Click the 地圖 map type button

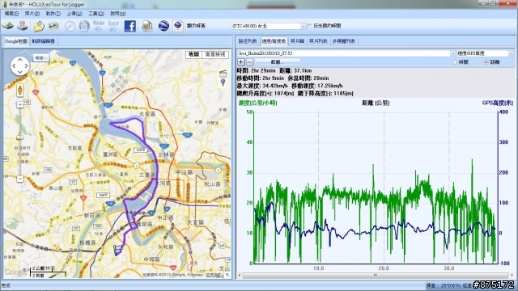pyautogui.click(x=193, y=54)
